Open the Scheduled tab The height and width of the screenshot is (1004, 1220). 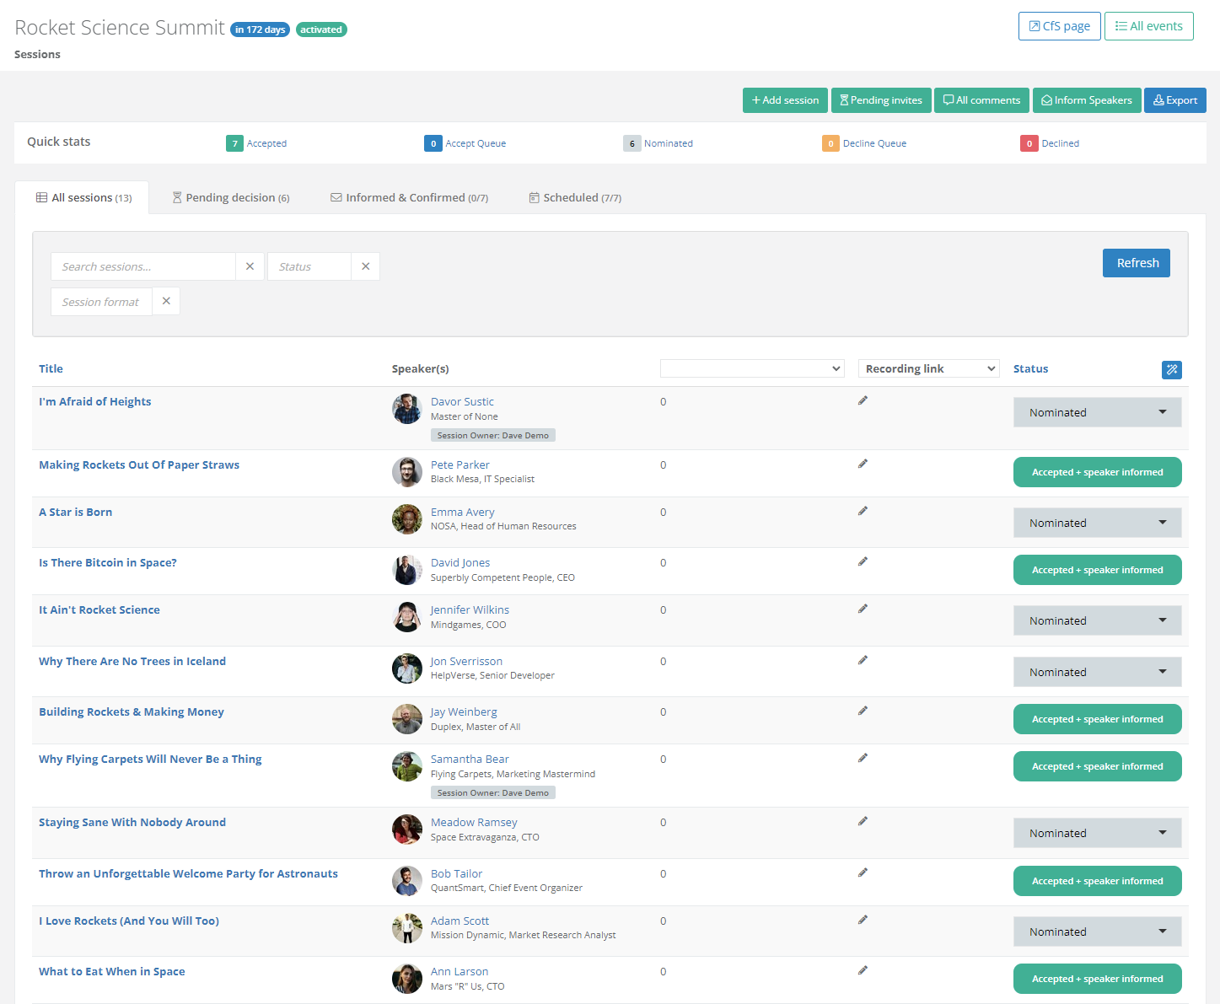[x=575, y=198]
